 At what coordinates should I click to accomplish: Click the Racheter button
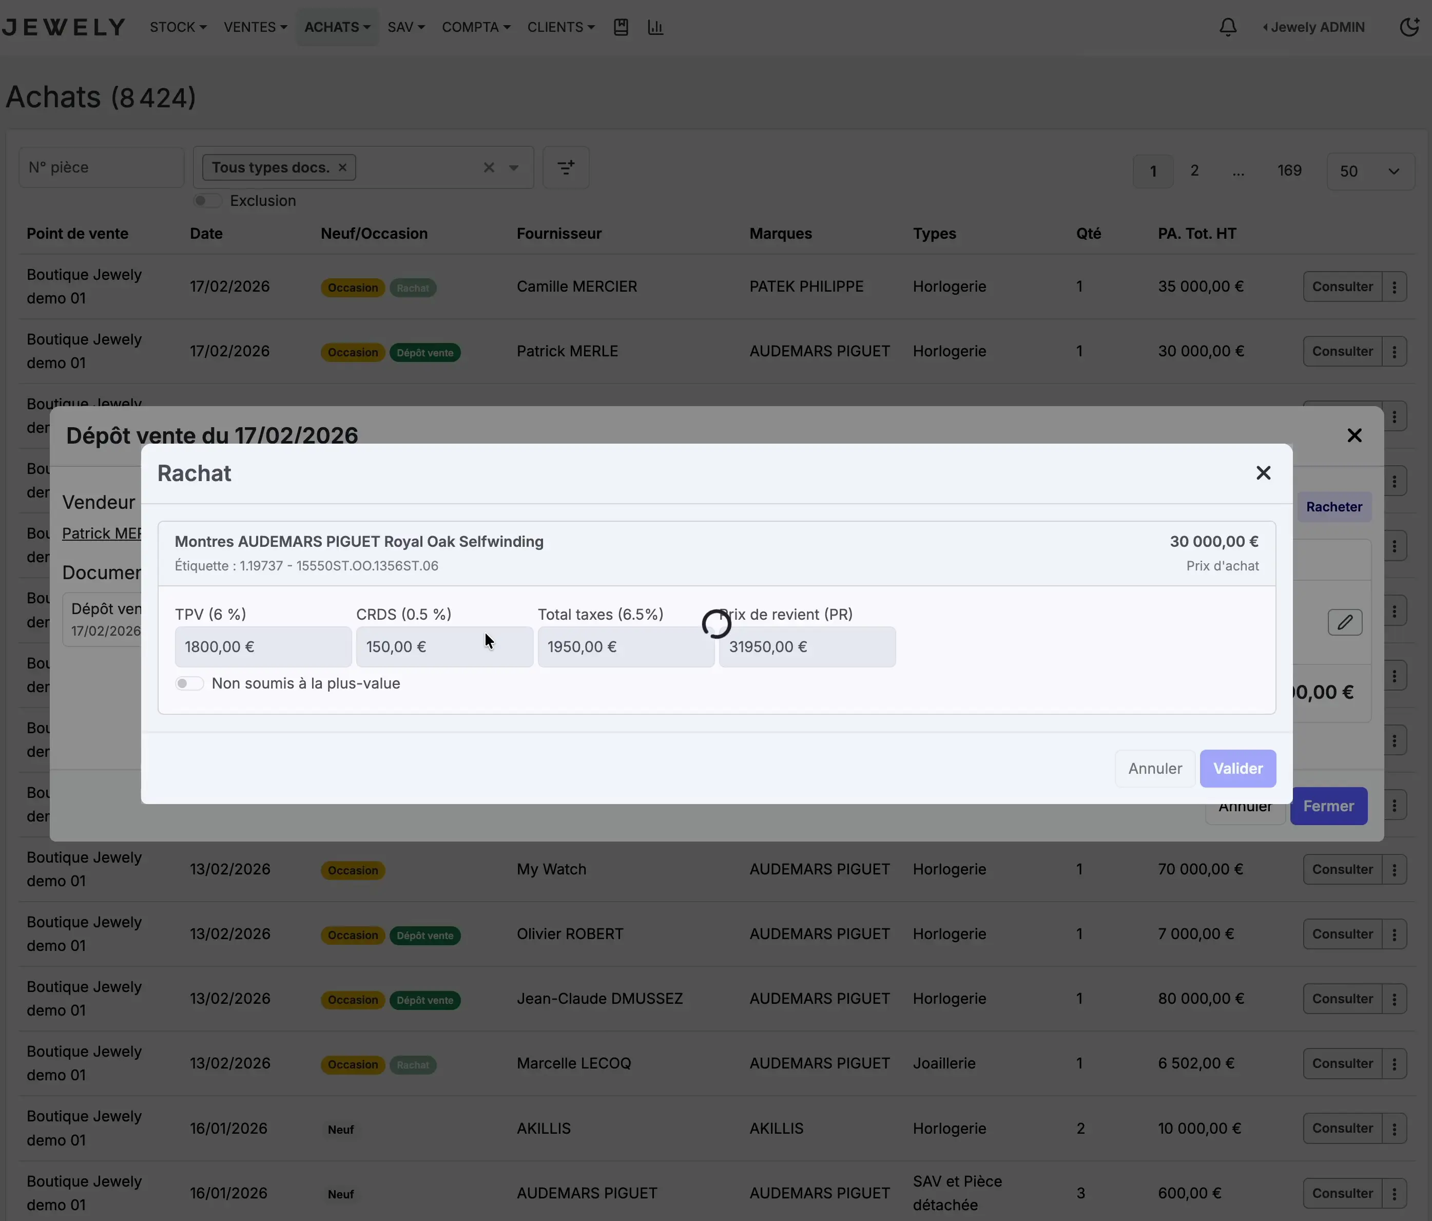click(x=1334, y=507)
